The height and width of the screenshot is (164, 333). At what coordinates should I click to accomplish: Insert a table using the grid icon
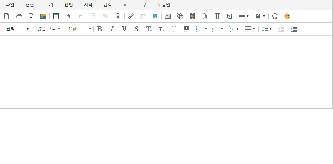coord(217,16)
